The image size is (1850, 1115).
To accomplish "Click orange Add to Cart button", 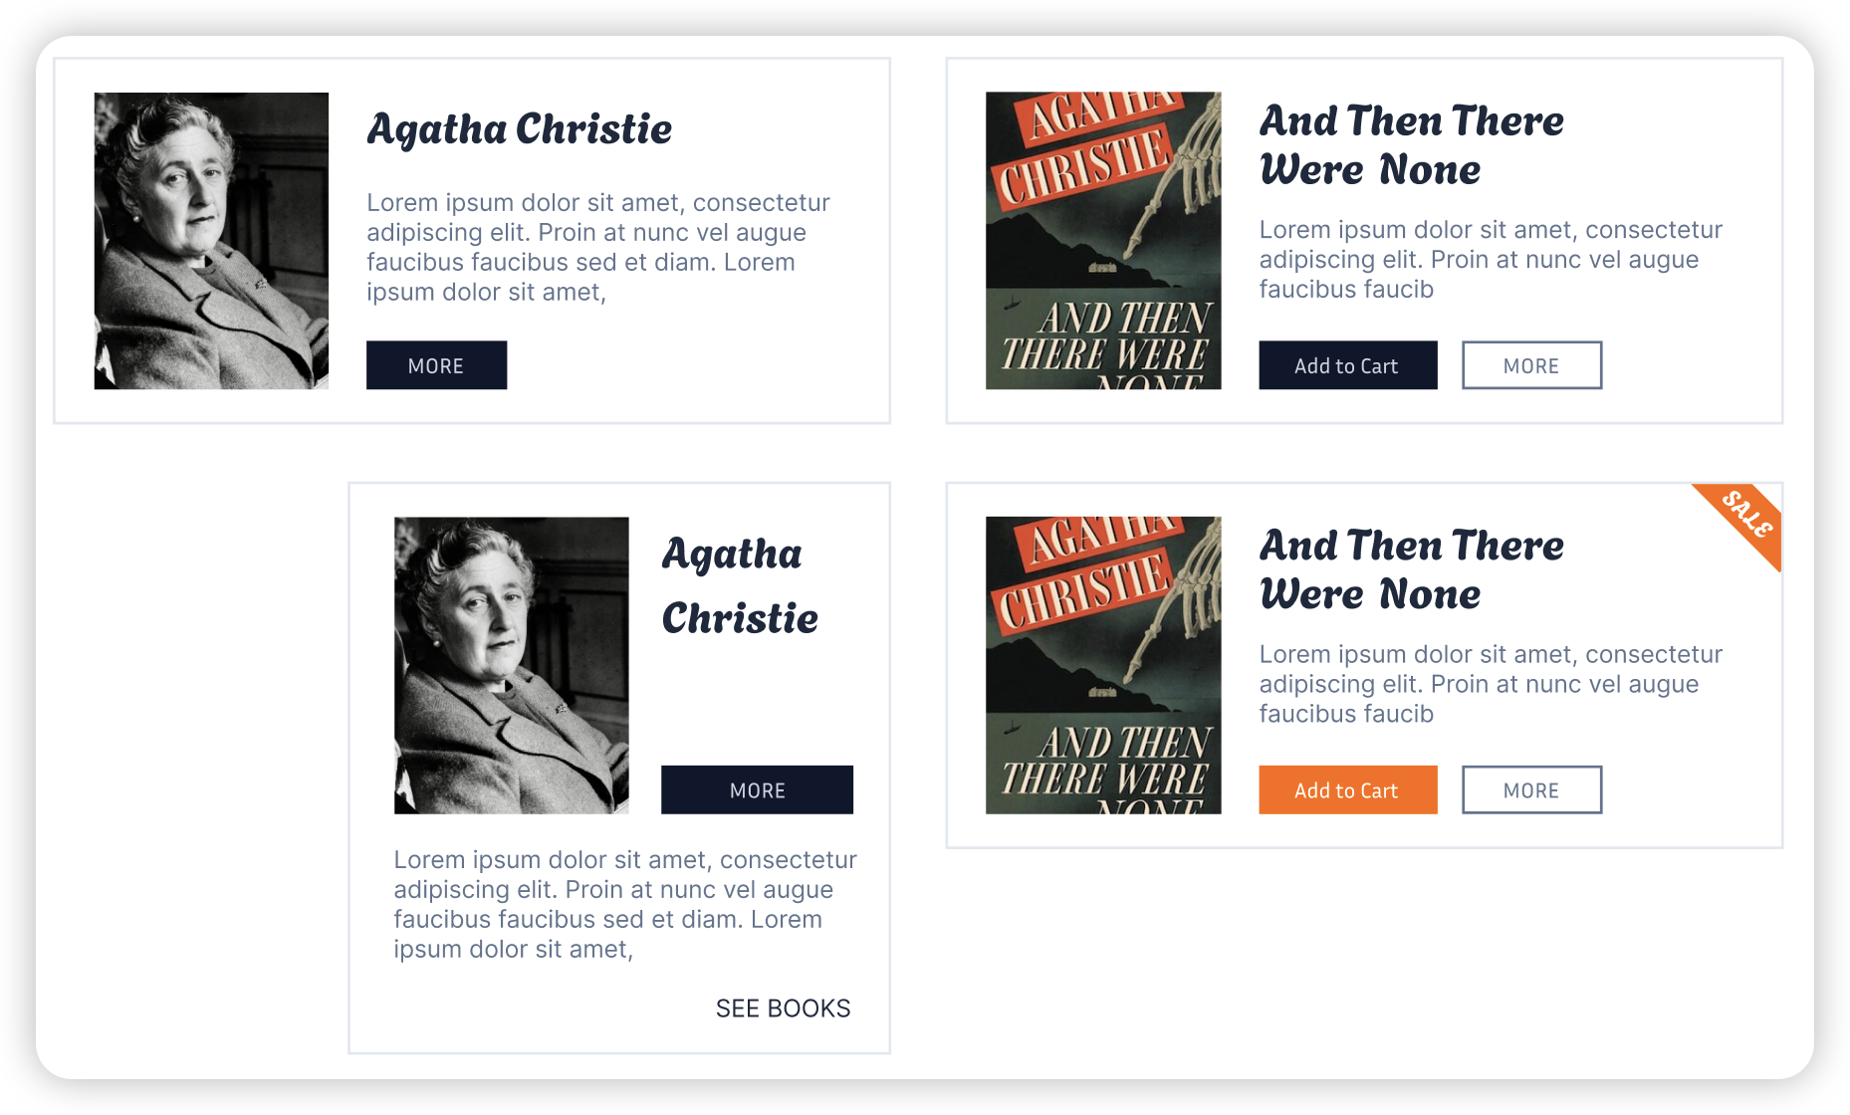I will click(1347, 789).
